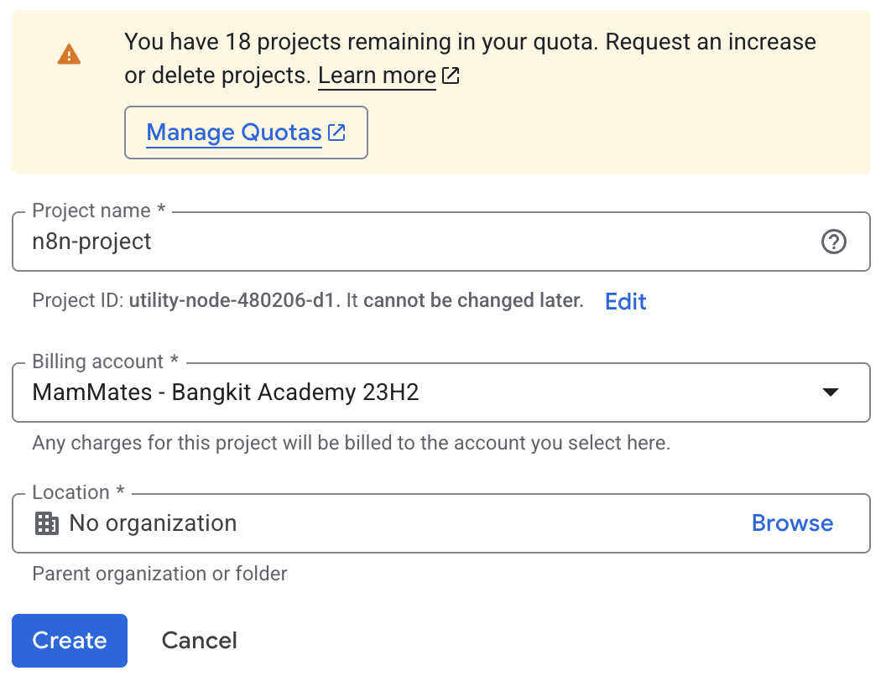Click the organization building icon

pyautogui.click(x=47, y=523)
